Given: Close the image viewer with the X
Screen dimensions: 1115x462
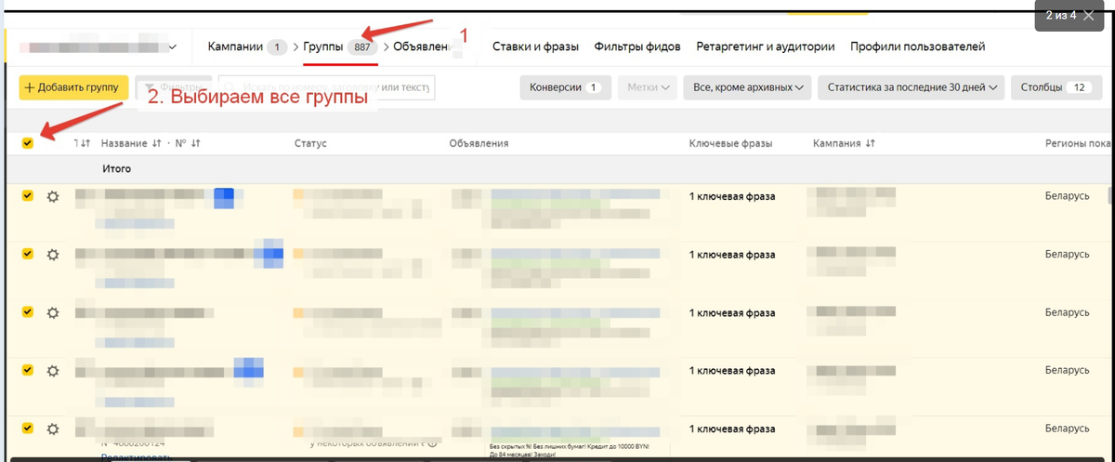Looking at the screenshot, I should click(x=1089, y=16).
